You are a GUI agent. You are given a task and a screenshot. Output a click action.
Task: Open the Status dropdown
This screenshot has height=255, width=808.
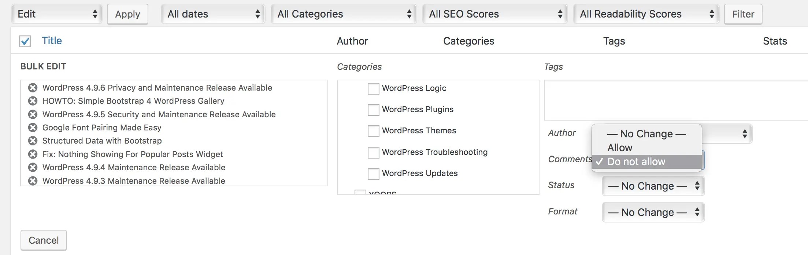click(x=653, y=186)
